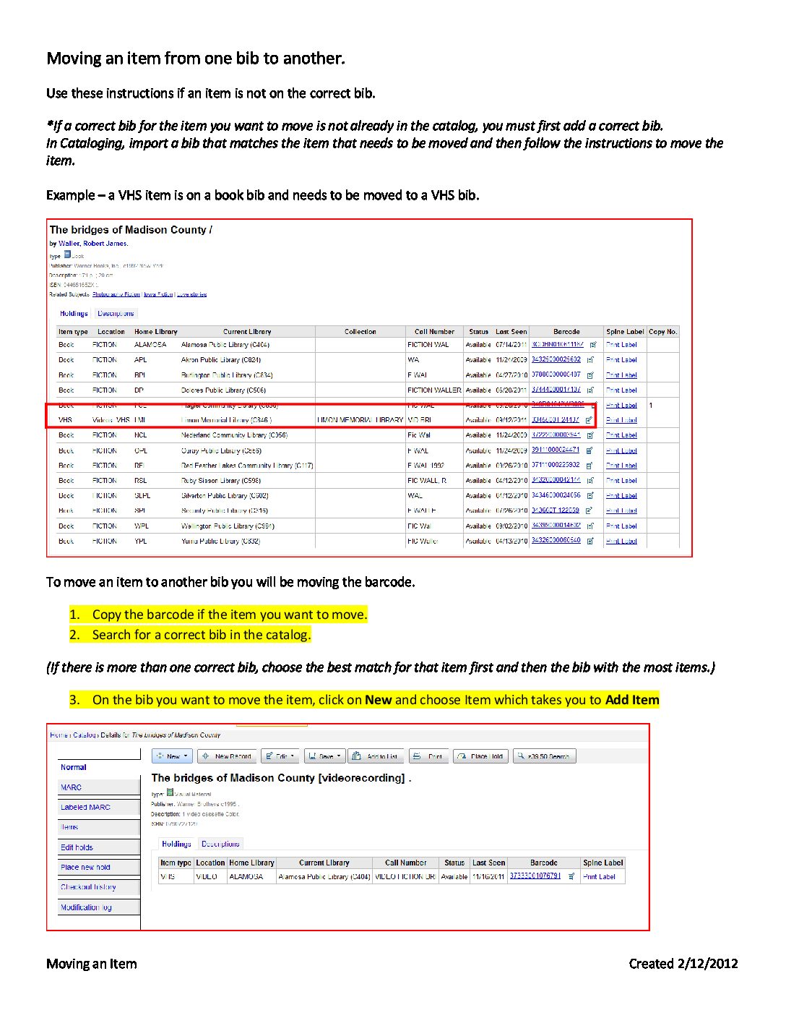Click the z39.50 Search button

tap(543, 756)
